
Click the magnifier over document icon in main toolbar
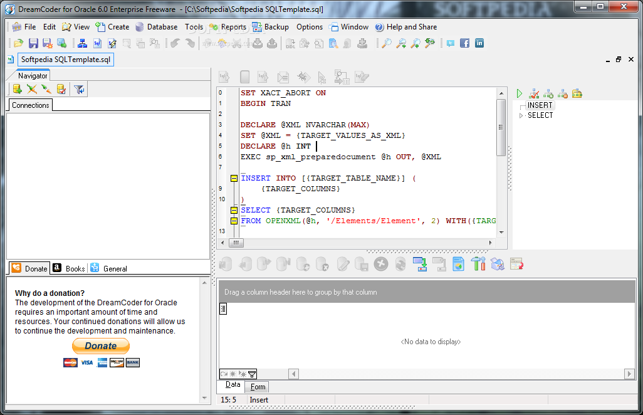click(333, 43)
